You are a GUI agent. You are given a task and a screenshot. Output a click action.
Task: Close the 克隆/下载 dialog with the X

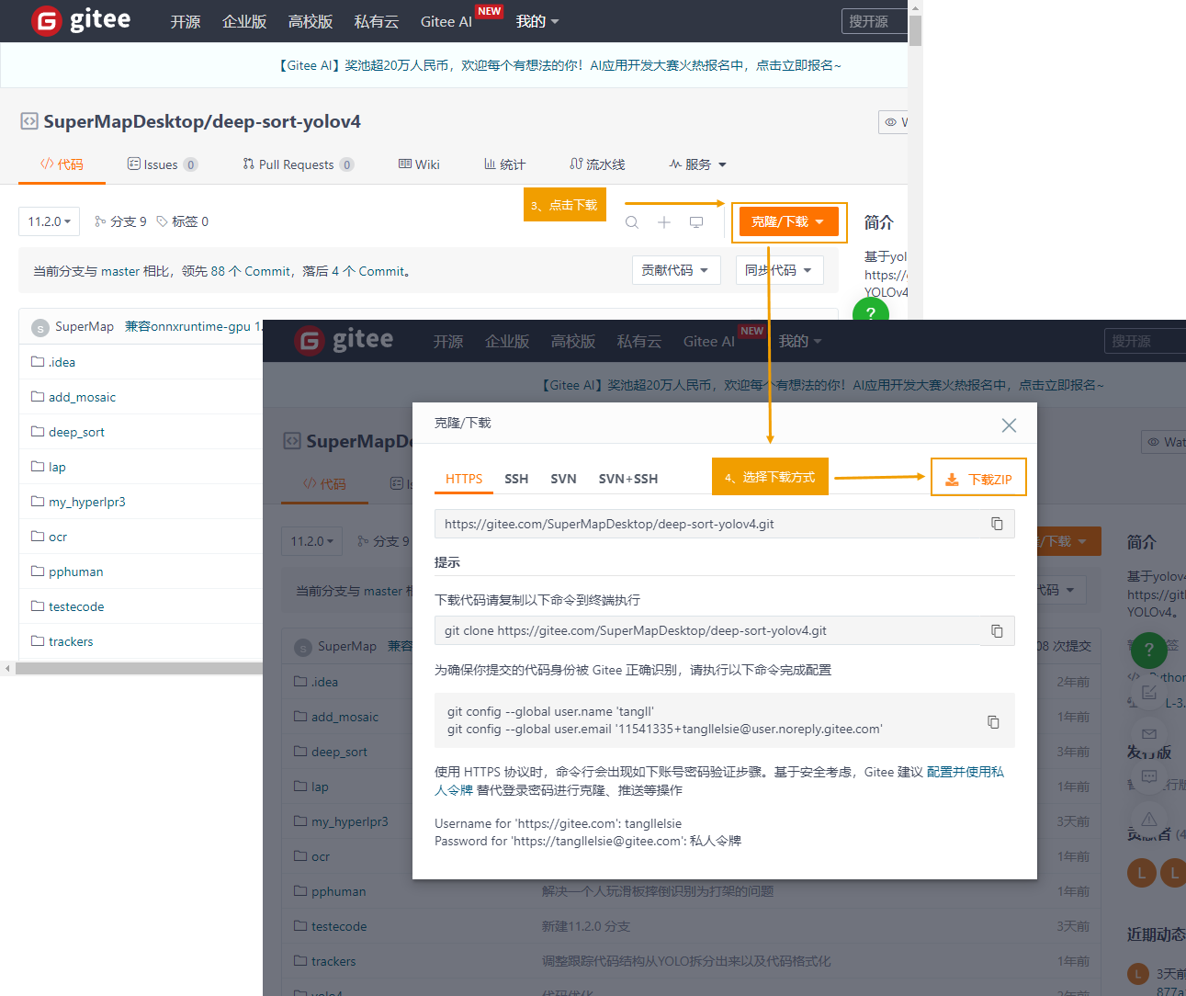[1009, 424]
